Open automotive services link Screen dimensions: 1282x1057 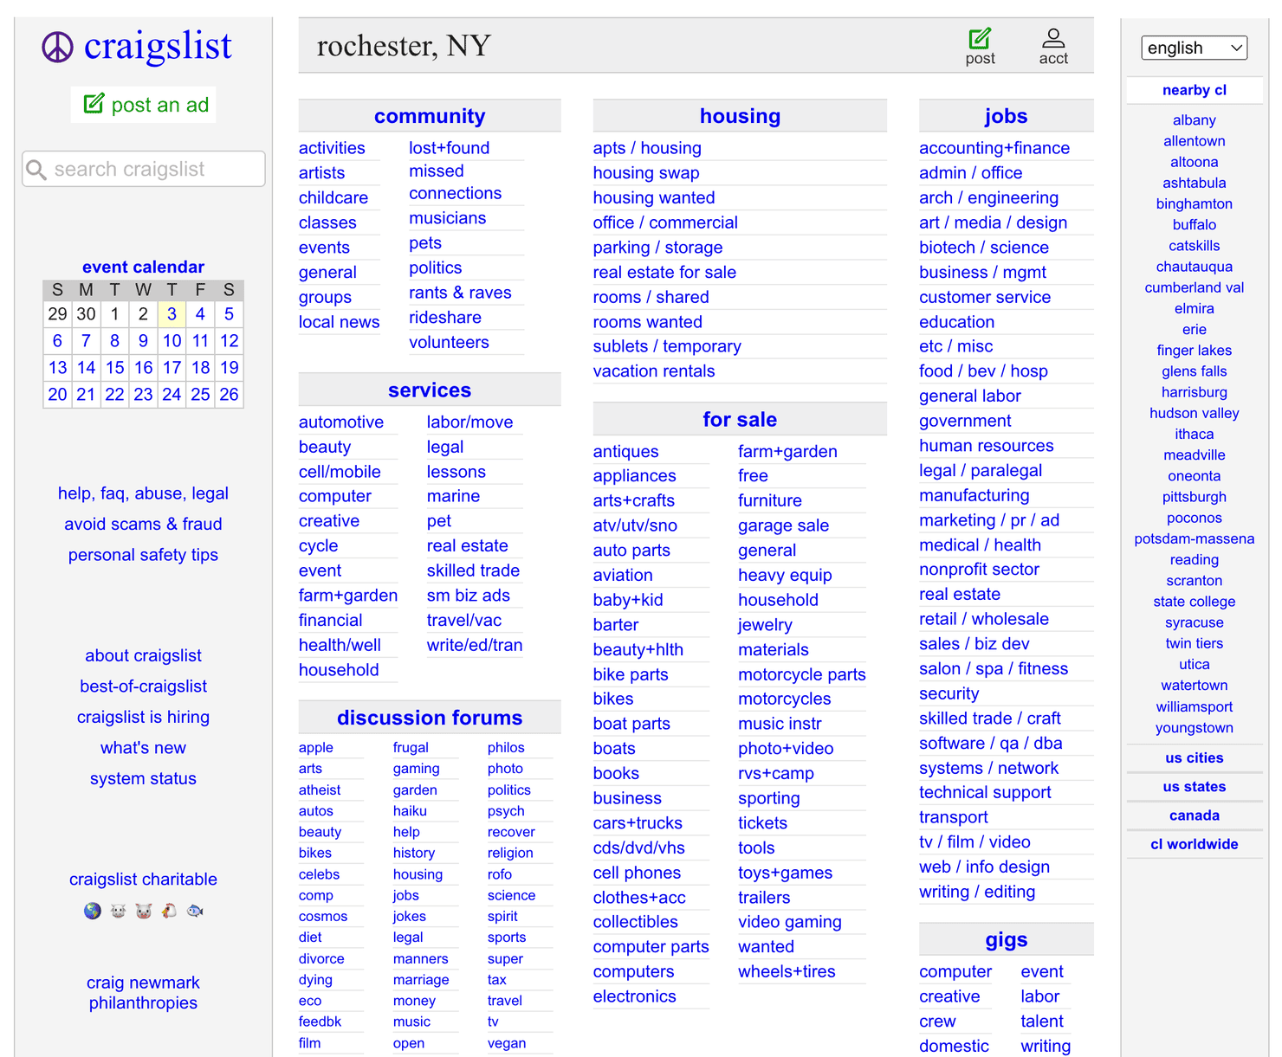point(340,422)
